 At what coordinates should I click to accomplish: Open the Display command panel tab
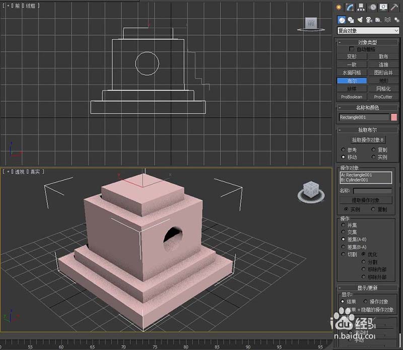(383, 7)
